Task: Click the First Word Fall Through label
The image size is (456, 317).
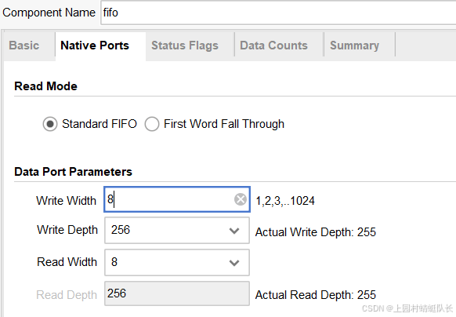Action: click(224, 124)
